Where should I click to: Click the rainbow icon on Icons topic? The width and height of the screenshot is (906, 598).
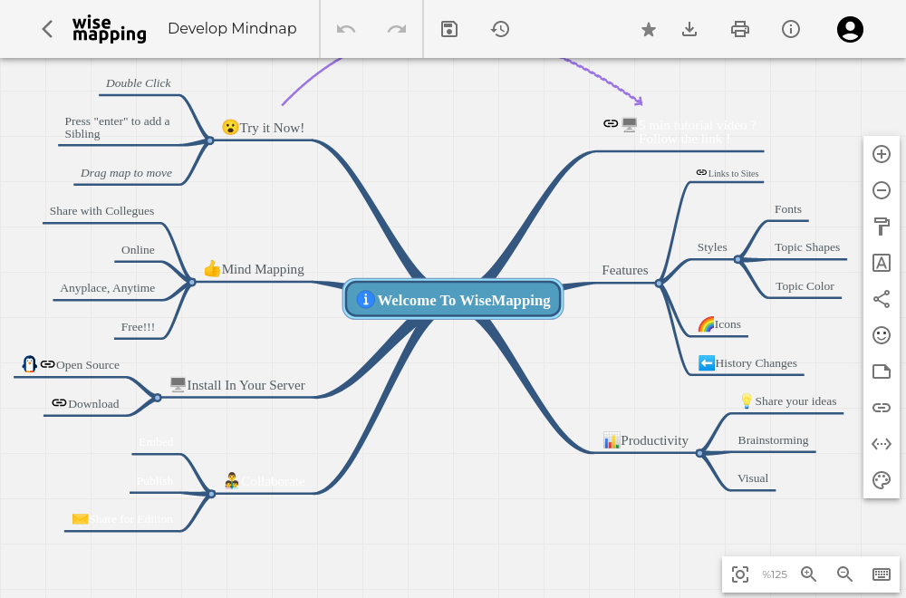pos(706,324)
